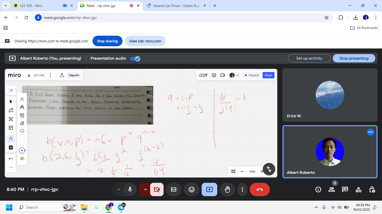Redo the last Miro action
Screen dimensions: 382x214
[11, 167]
